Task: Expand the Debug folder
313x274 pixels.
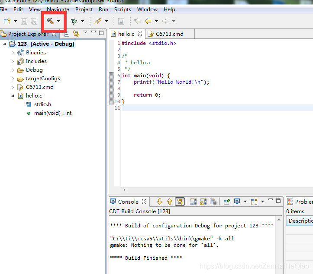Action: (x=13, y=70)
